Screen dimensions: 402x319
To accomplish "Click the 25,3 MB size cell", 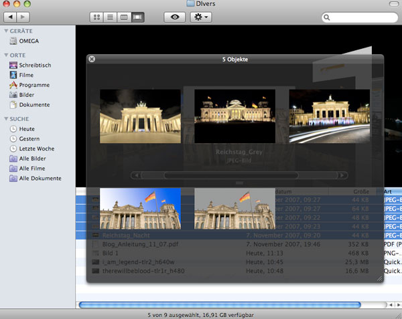I will [356, 262].
